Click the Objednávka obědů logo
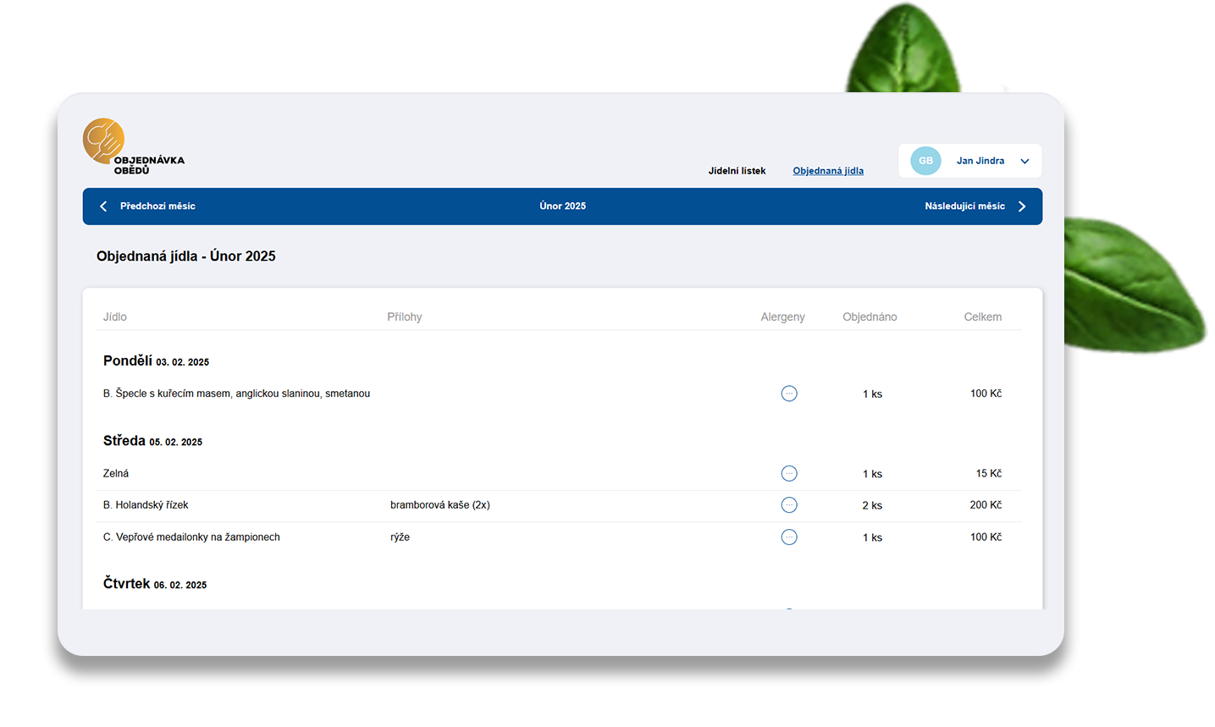The height and width of the screenshot is (727, 1215). click(x=131, y=146)
